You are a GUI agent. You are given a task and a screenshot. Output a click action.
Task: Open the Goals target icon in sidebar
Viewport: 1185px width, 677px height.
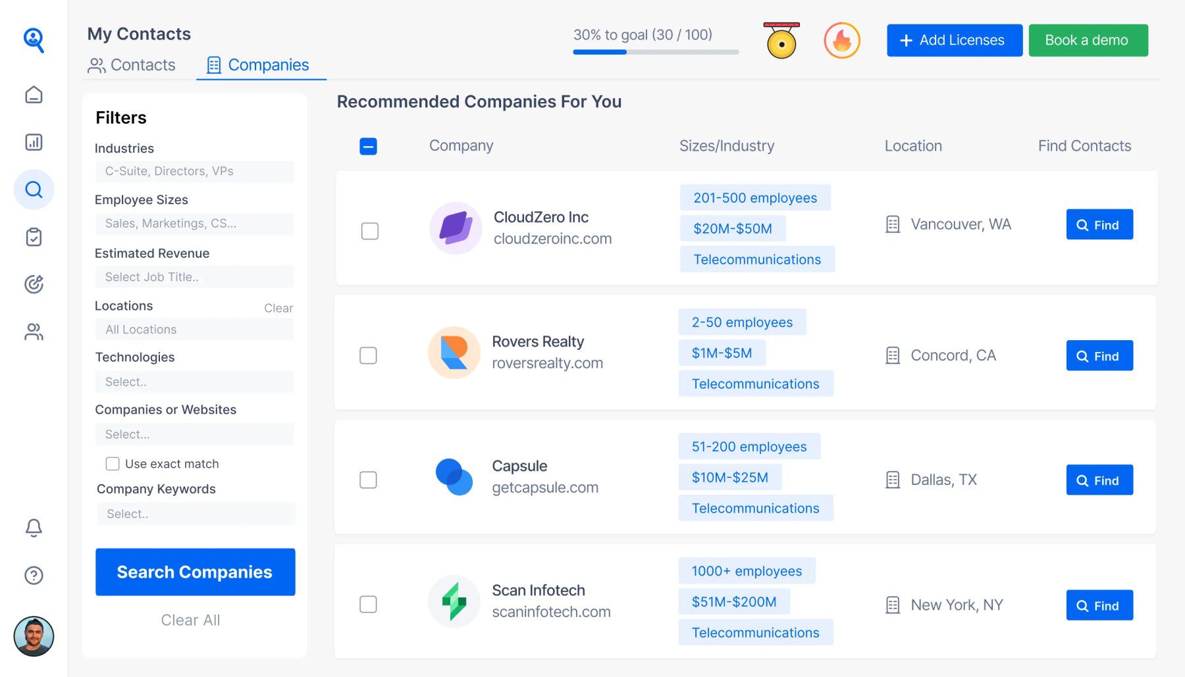coord(34,284)
